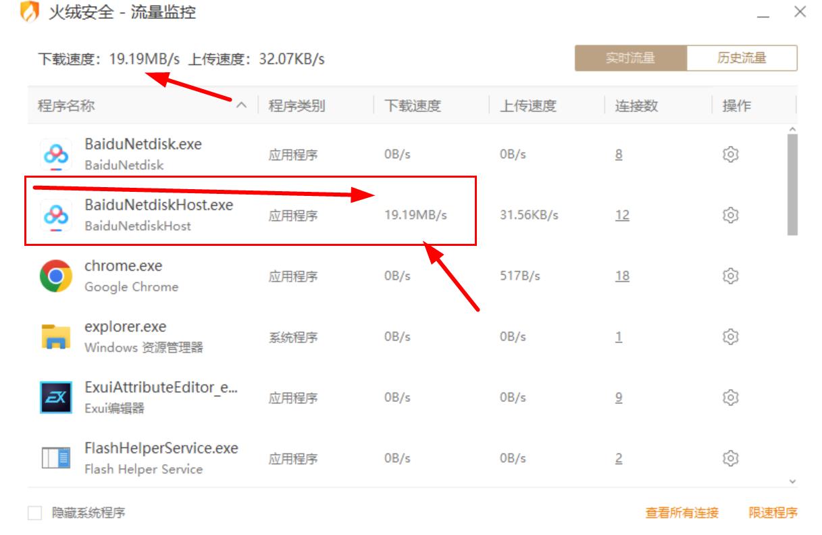This screenshot has height=535, width=822.
Task: Sort by the 下载速度 column header
Action: (x=413, y=105)
